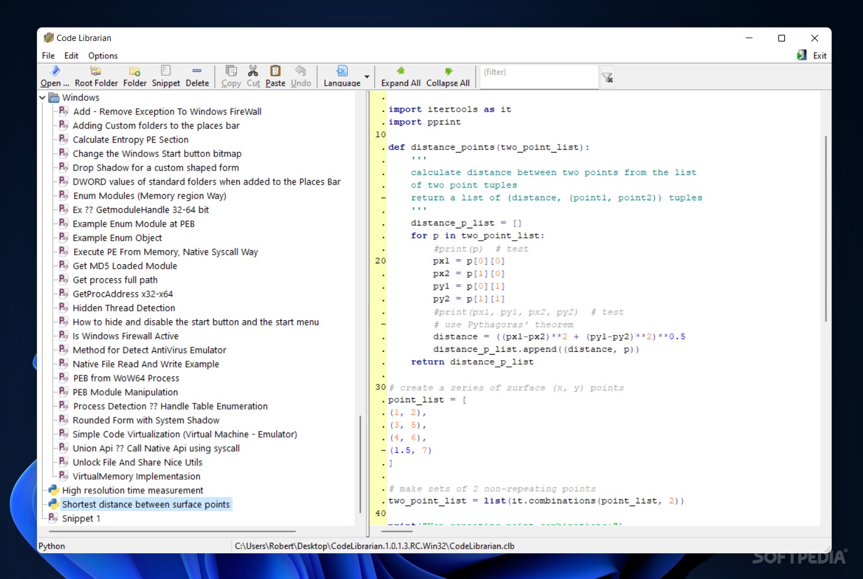Open the 'DWORD values of standard folders' snippet
The width and height of the screenshot is (863, 579).
pyautogui.click(x=206, y=182)
